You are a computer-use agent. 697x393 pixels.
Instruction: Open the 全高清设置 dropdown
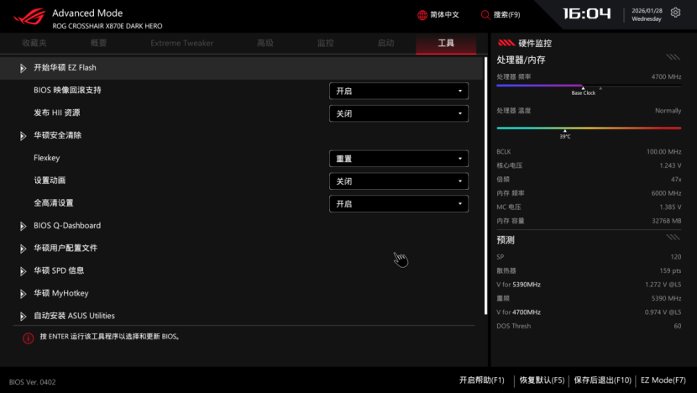coord(398,204)
